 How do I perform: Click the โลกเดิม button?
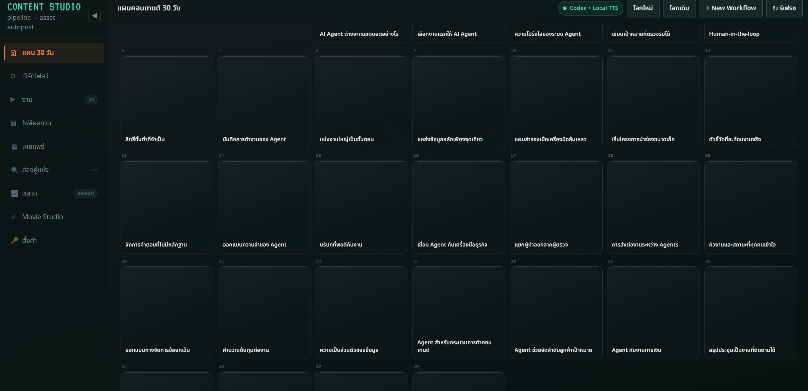pos(679,8)
